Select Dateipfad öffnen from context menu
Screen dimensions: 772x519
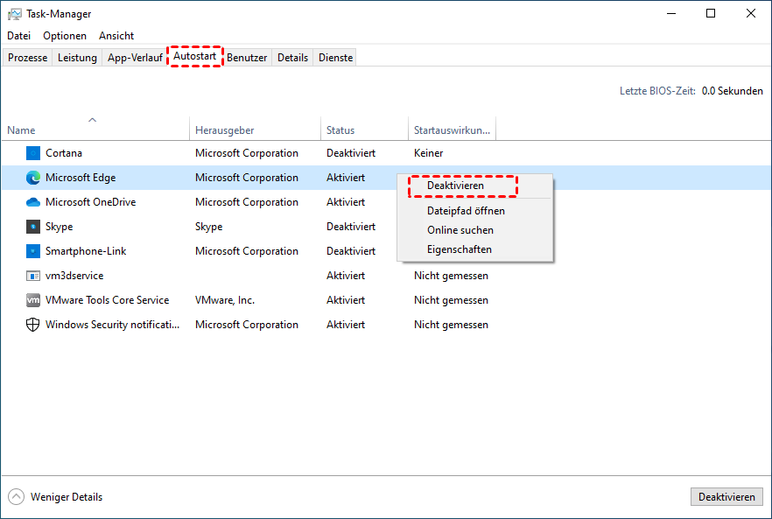[x=466, y=211]
